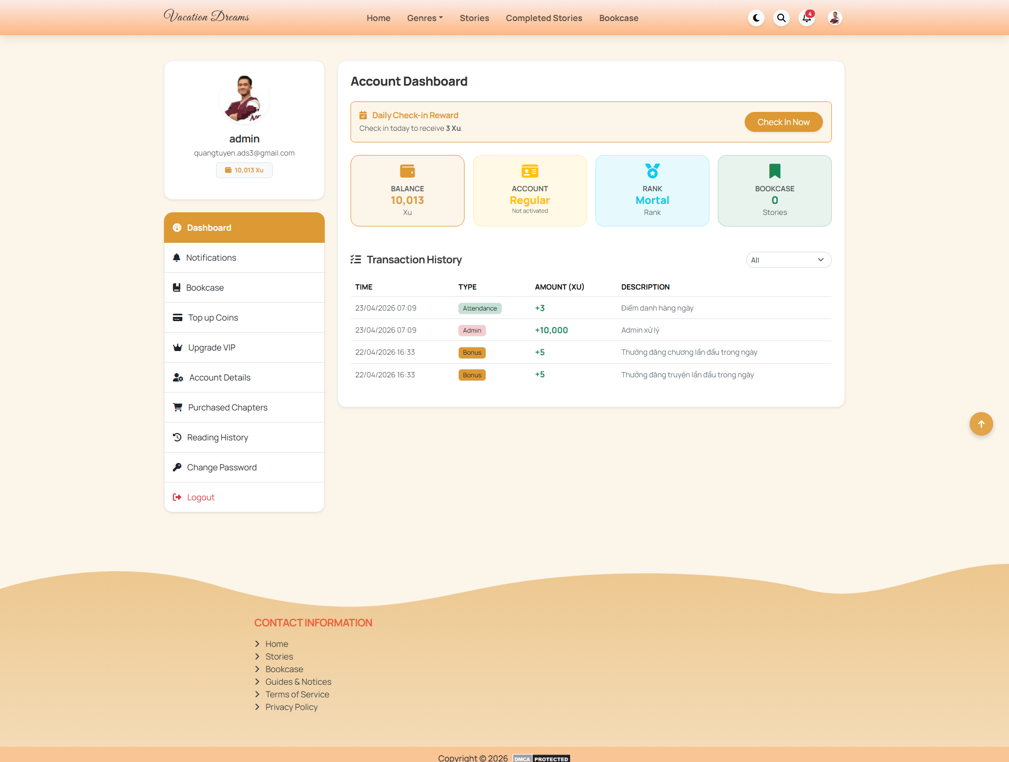Image resolution: width=1009 pixels, height=762 pixels.
Task: Click the ID card icon in Account card
Action: pyautogui.click(x=530, y=171)
